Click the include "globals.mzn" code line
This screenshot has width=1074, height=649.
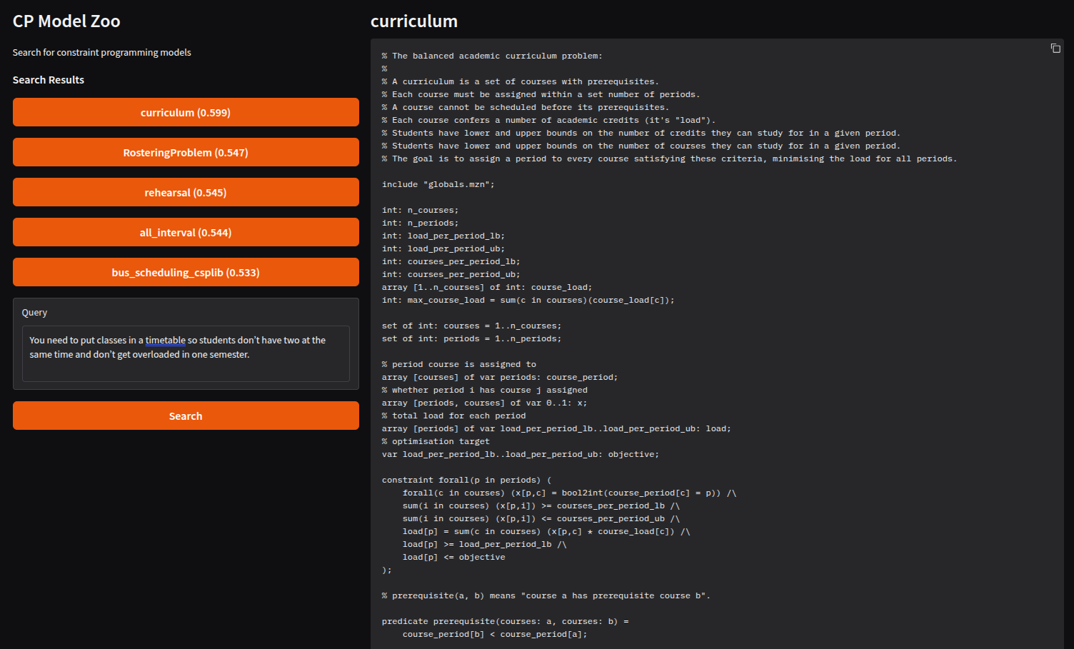(438, 185)
